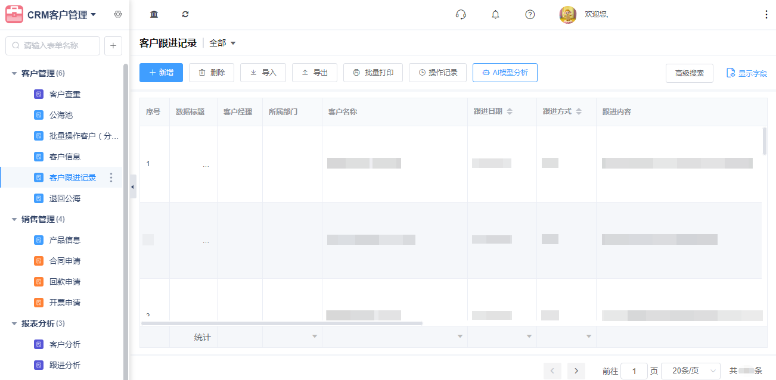Open 操作记录 log
The height and width of the screenshot is (380, 776).
437,73
